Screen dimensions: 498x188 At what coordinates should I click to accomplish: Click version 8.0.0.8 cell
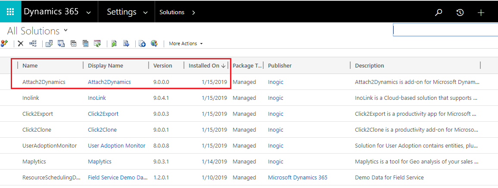tap(161, 145)
